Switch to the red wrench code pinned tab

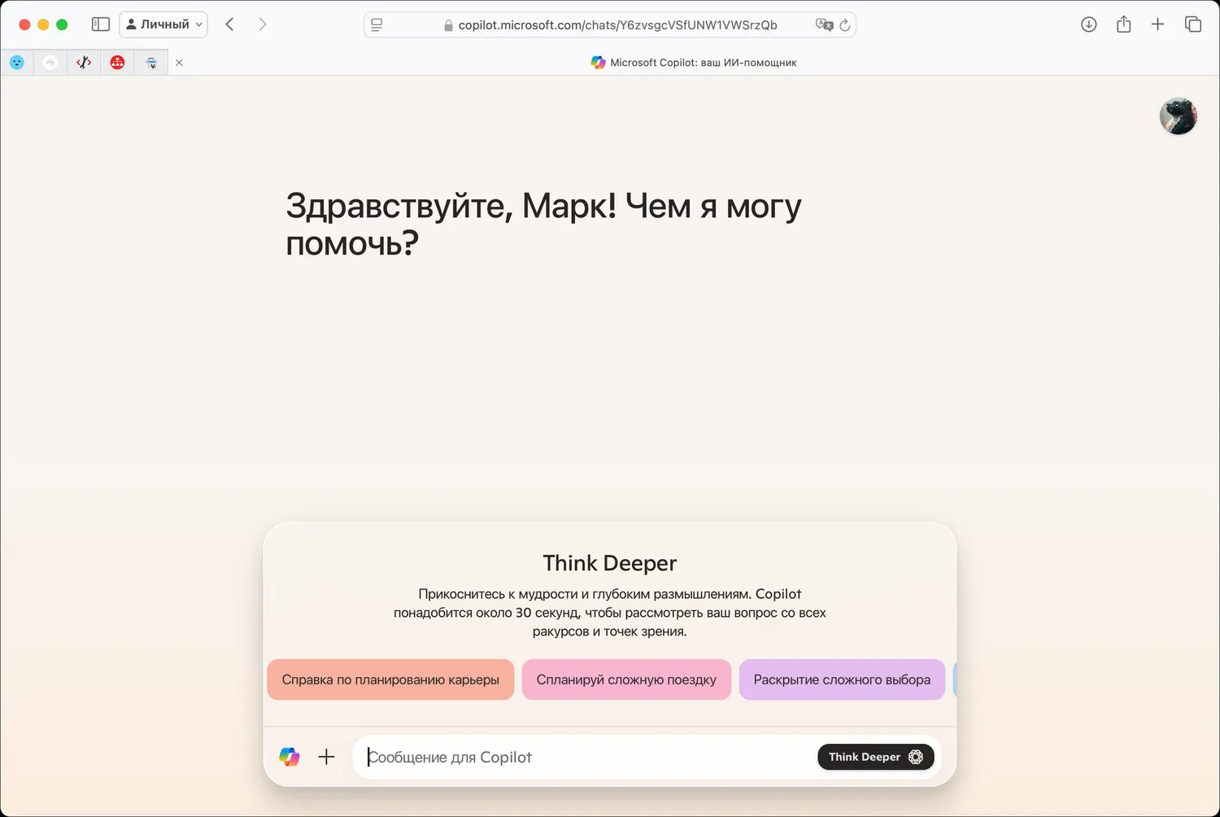(x=84, y=63)
